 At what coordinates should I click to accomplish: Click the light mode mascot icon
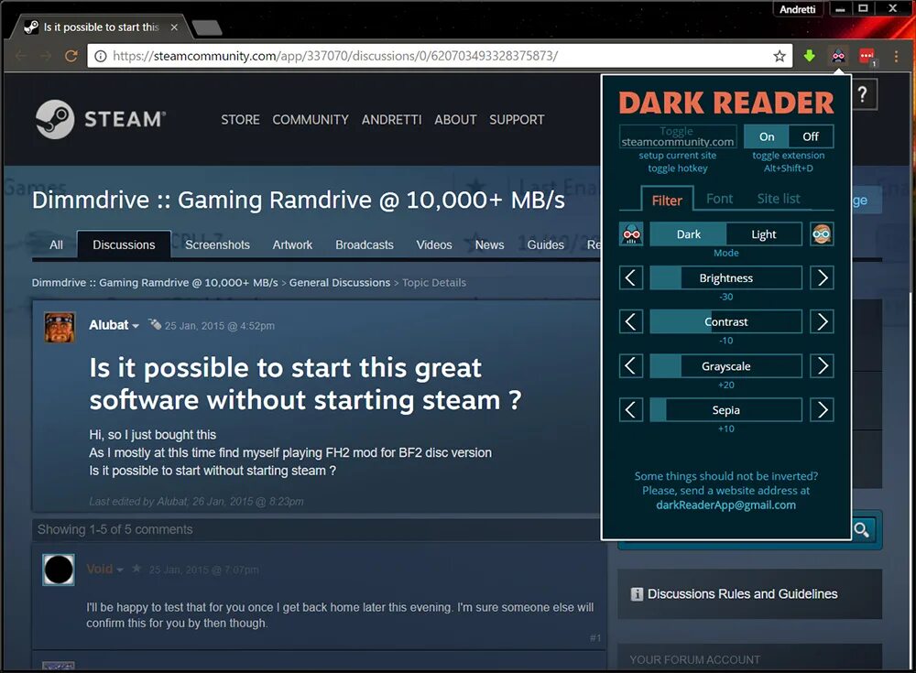[x=822, y=234]
